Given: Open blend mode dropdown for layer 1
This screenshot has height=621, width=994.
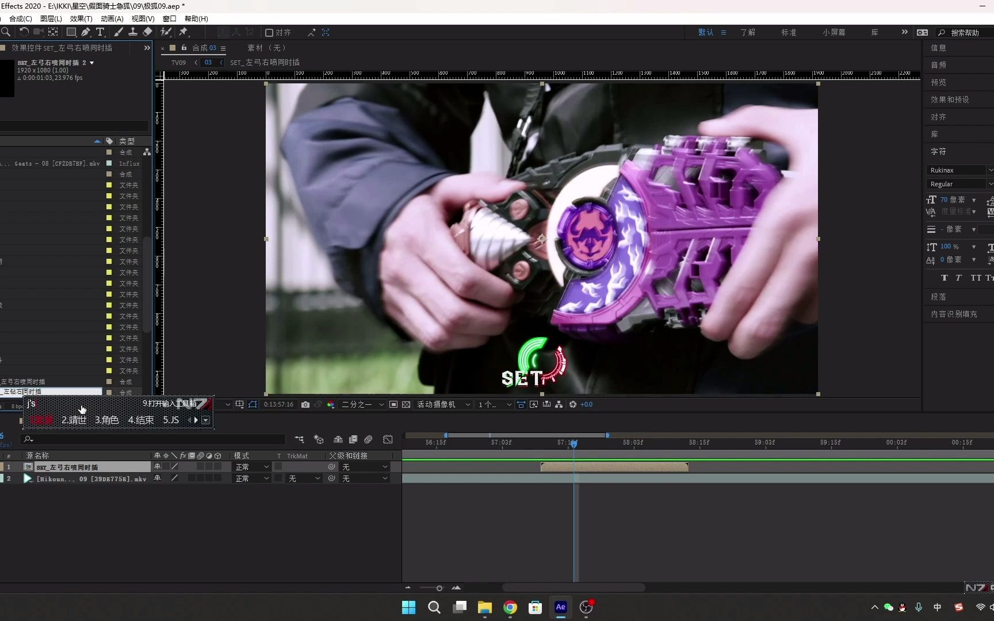Looking at the screenshot, I should point(252,467).
